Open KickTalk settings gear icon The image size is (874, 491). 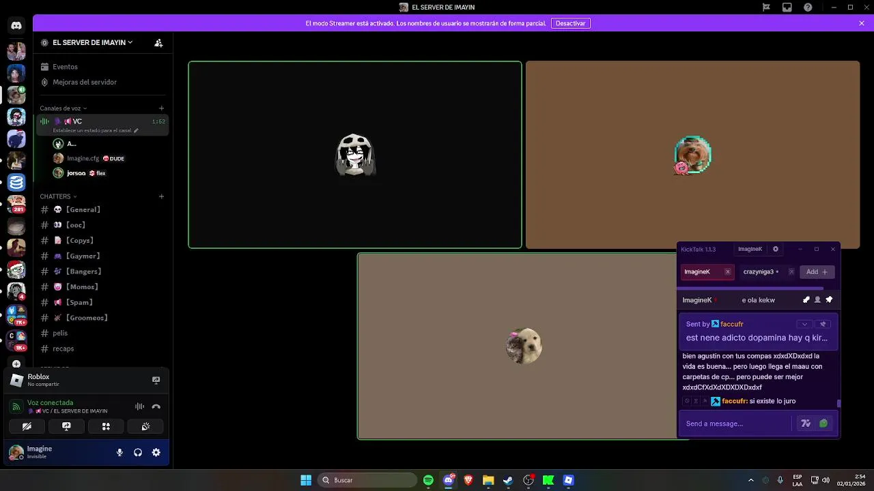pos(776,249)
